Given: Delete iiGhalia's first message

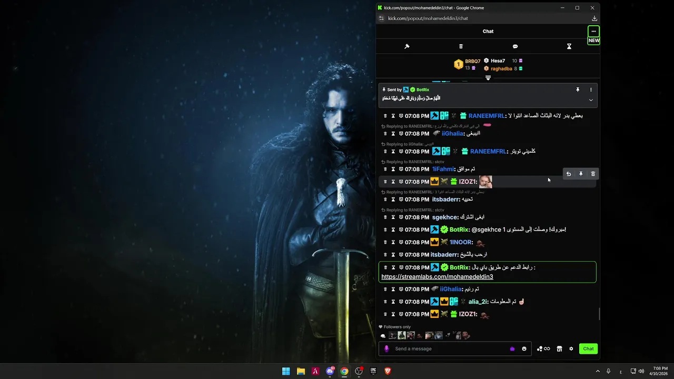Looking at the screenshot, I should tap(385, 134).
